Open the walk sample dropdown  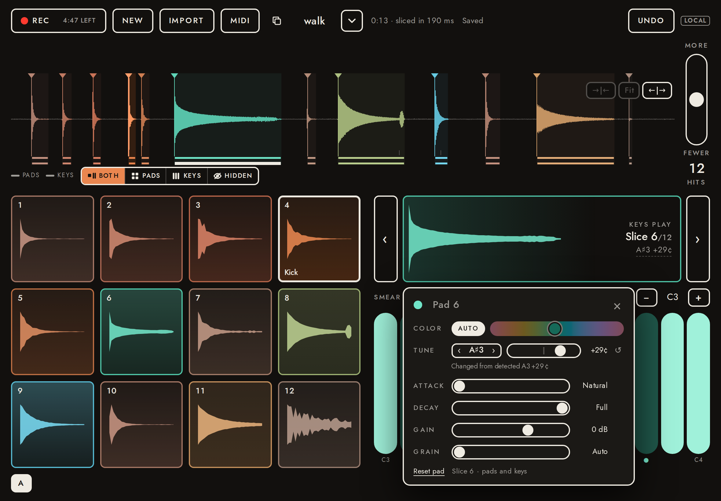(x=352, y=21)
